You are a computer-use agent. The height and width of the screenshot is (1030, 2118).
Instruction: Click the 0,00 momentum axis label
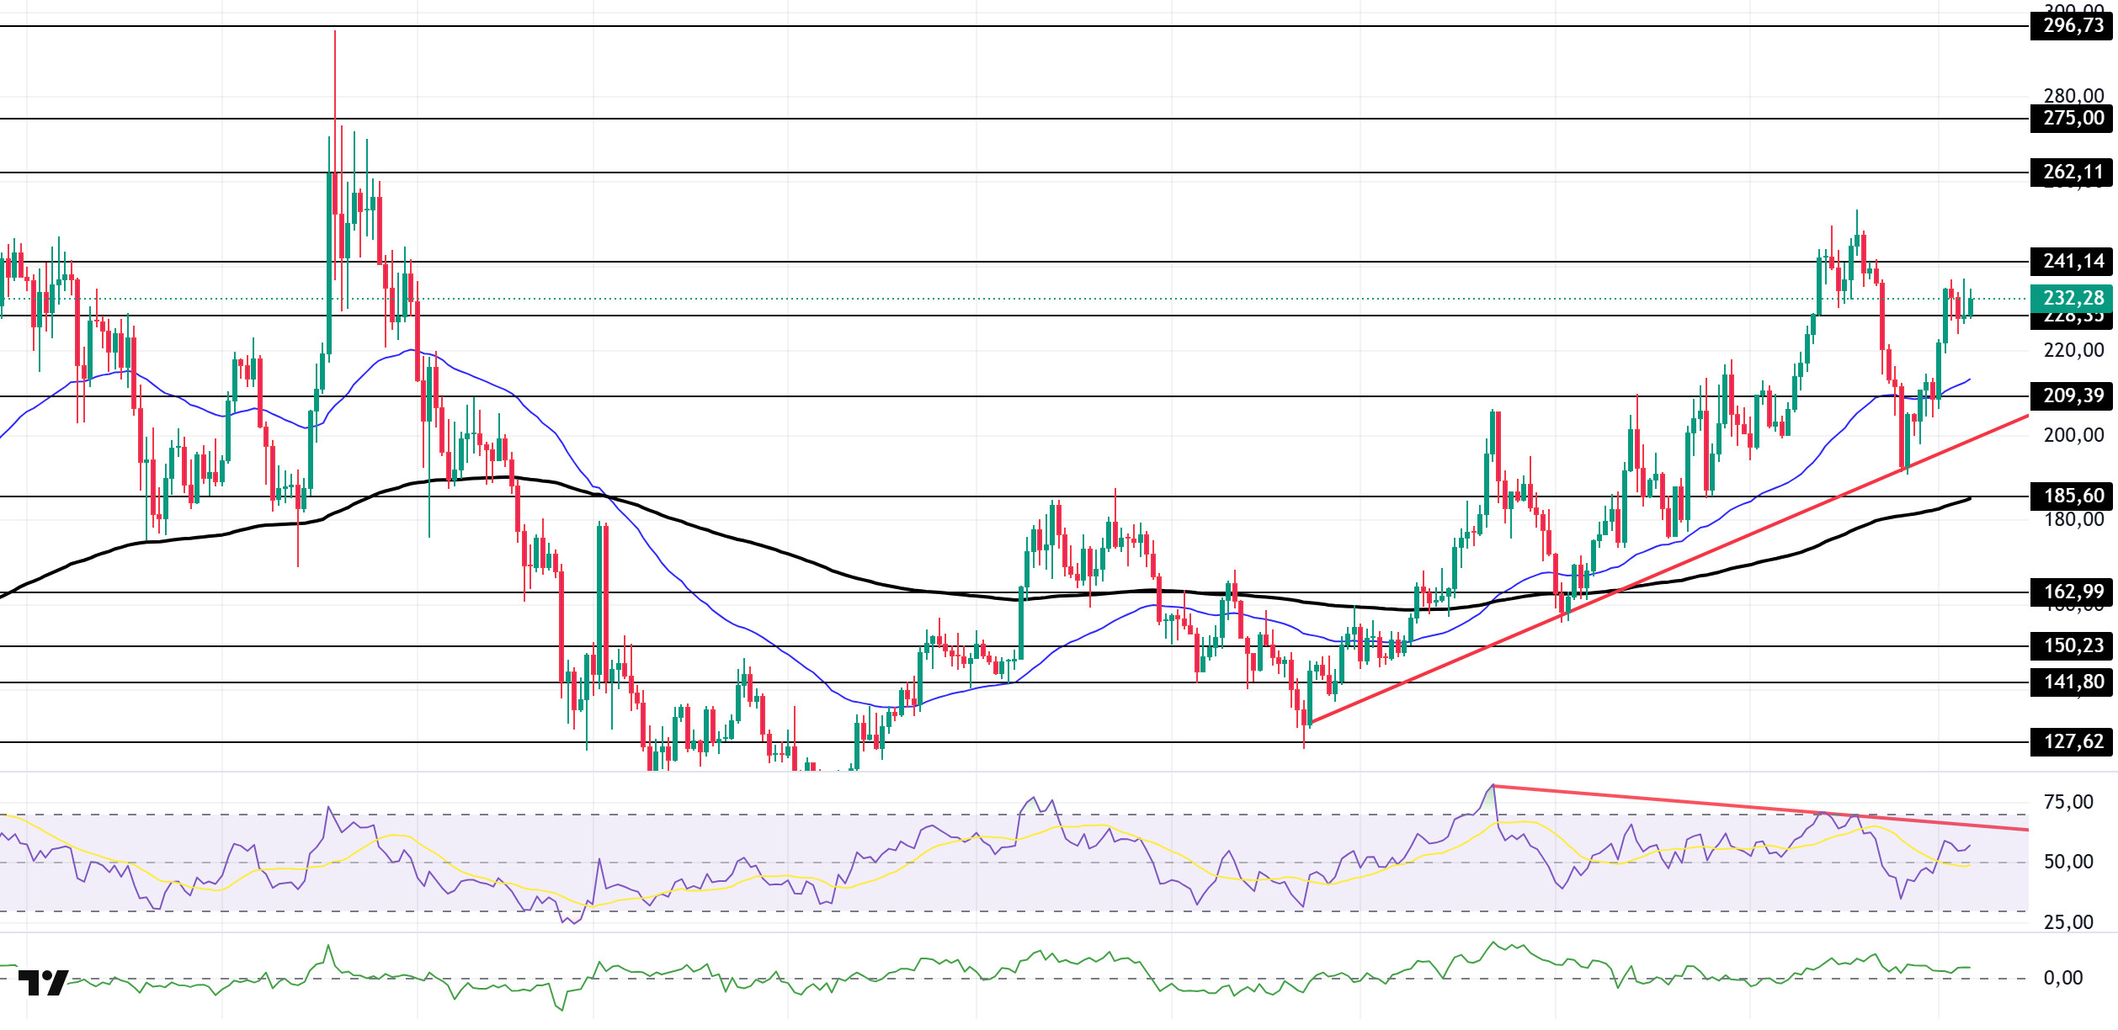point(2062,978)
